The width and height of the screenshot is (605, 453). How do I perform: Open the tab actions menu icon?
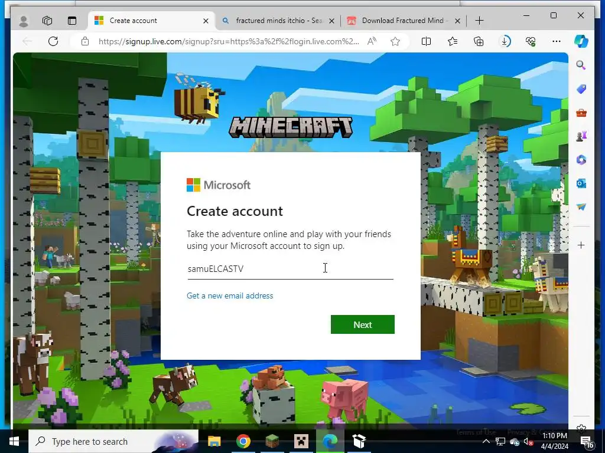pyautogui.click(x=71, y=21)
